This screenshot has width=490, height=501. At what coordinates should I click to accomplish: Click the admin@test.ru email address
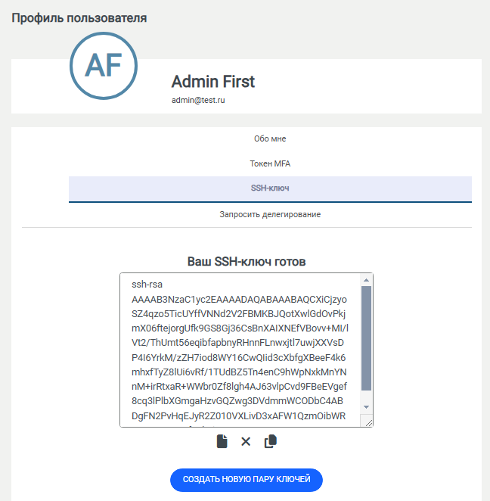pyautogui.click(x=198, y=100)
